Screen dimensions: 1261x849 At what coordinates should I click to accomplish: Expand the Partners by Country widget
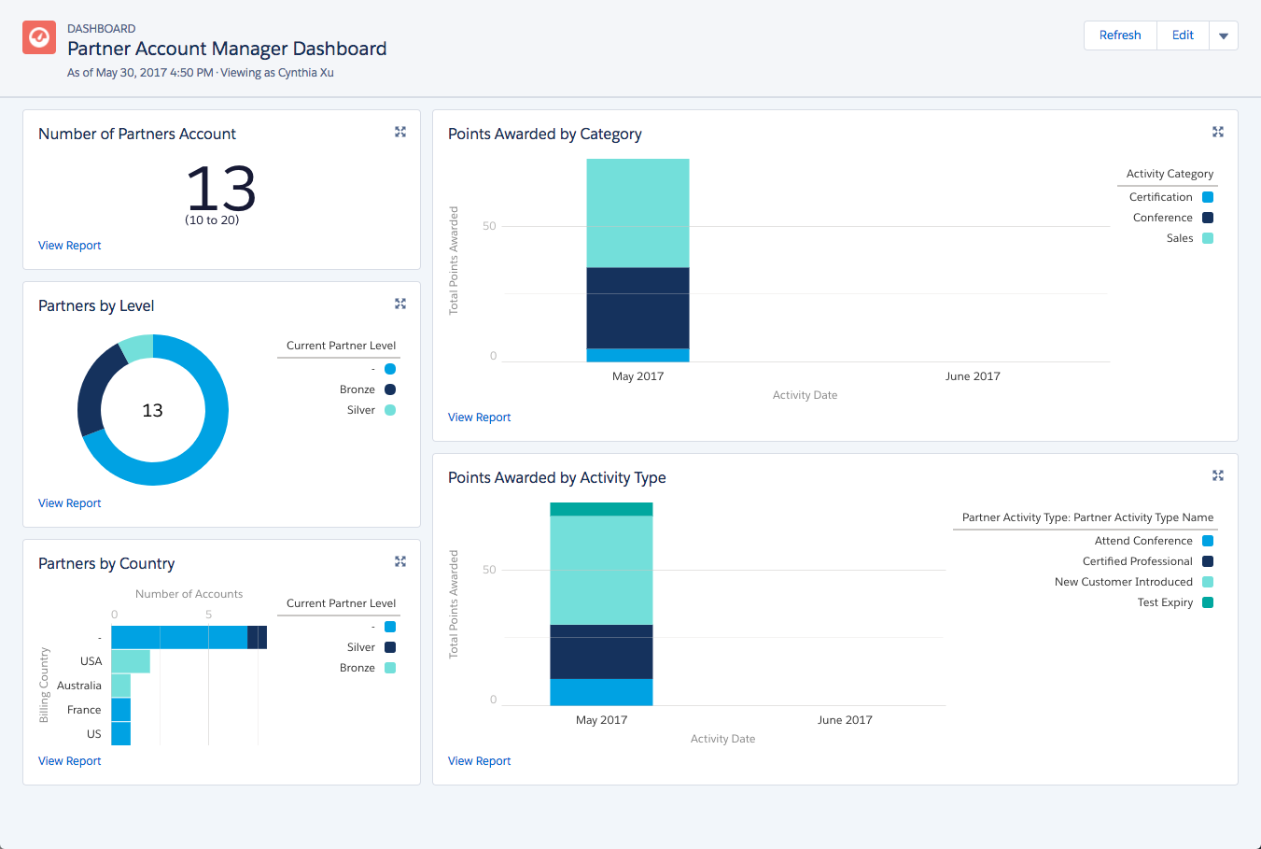click(400, 561)
